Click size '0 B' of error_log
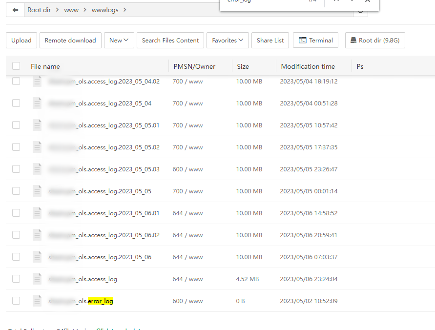435x330 pixels. pos(240,301)
